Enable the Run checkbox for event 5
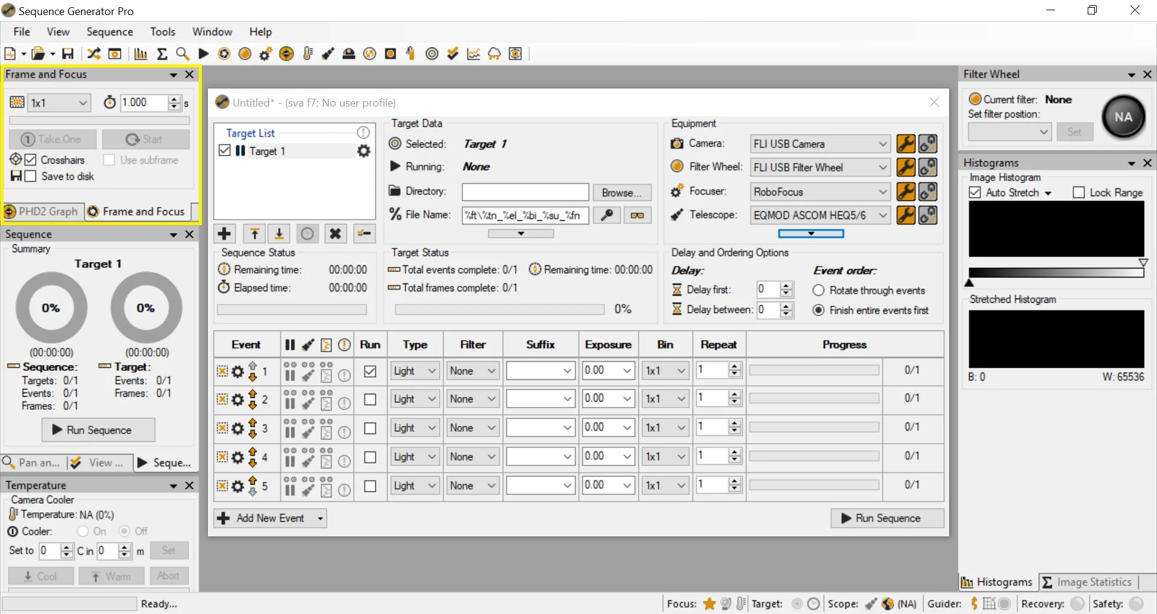This screenshot has width=1157, height=614. point(370,486)
